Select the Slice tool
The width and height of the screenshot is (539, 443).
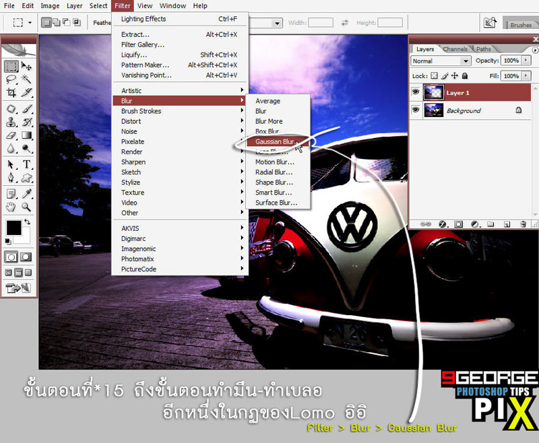point(26,93)
